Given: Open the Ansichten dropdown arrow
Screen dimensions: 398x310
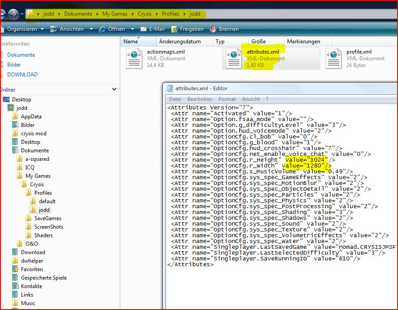Looking at the screenshot, I should [x=91, y=29].
